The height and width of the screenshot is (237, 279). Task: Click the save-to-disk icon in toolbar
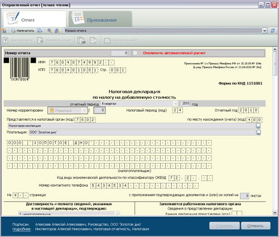point(4,31)
